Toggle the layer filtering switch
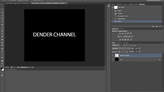This screenshot has width=164, height=92. pos(140,45)
